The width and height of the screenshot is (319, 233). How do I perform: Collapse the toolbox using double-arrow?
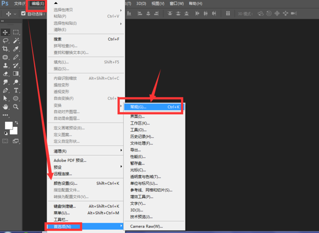(3, 21)
